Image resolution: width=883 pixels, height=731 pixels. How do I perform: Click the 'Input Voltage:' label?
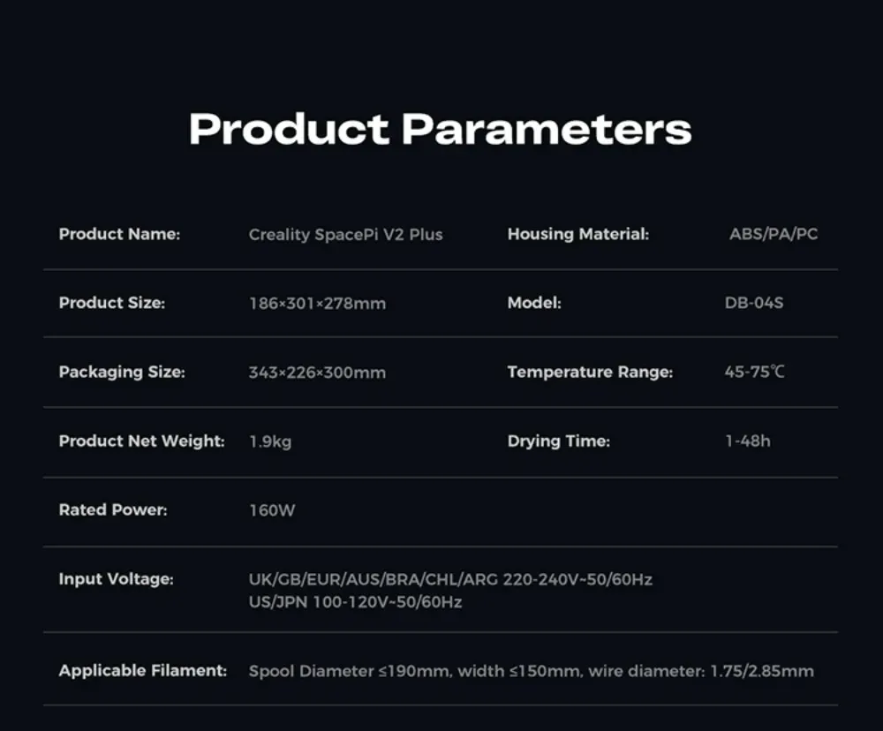coord(116,579)
